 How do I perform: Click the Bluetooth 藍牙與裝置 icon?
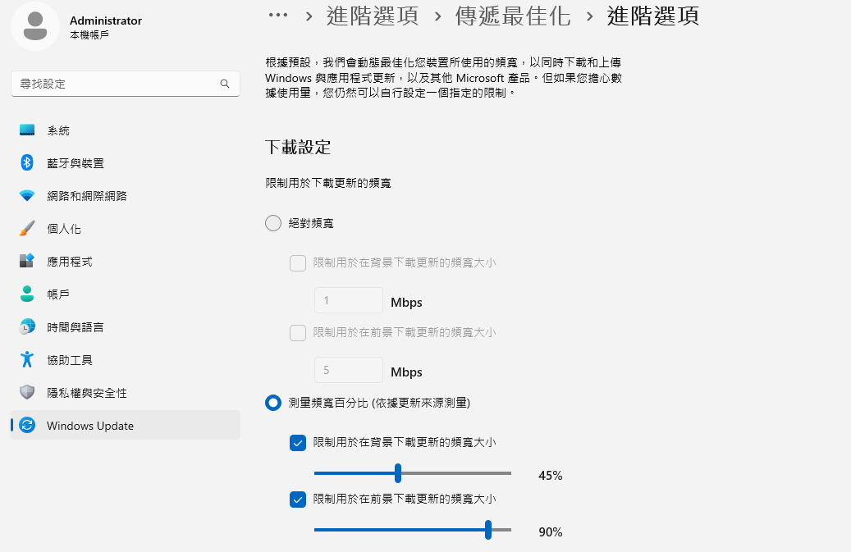tap(26, 162)
